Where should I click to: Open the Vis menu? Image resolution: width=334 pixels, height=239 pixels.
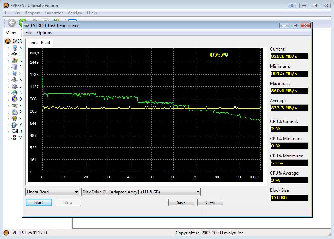pos(17,13)
